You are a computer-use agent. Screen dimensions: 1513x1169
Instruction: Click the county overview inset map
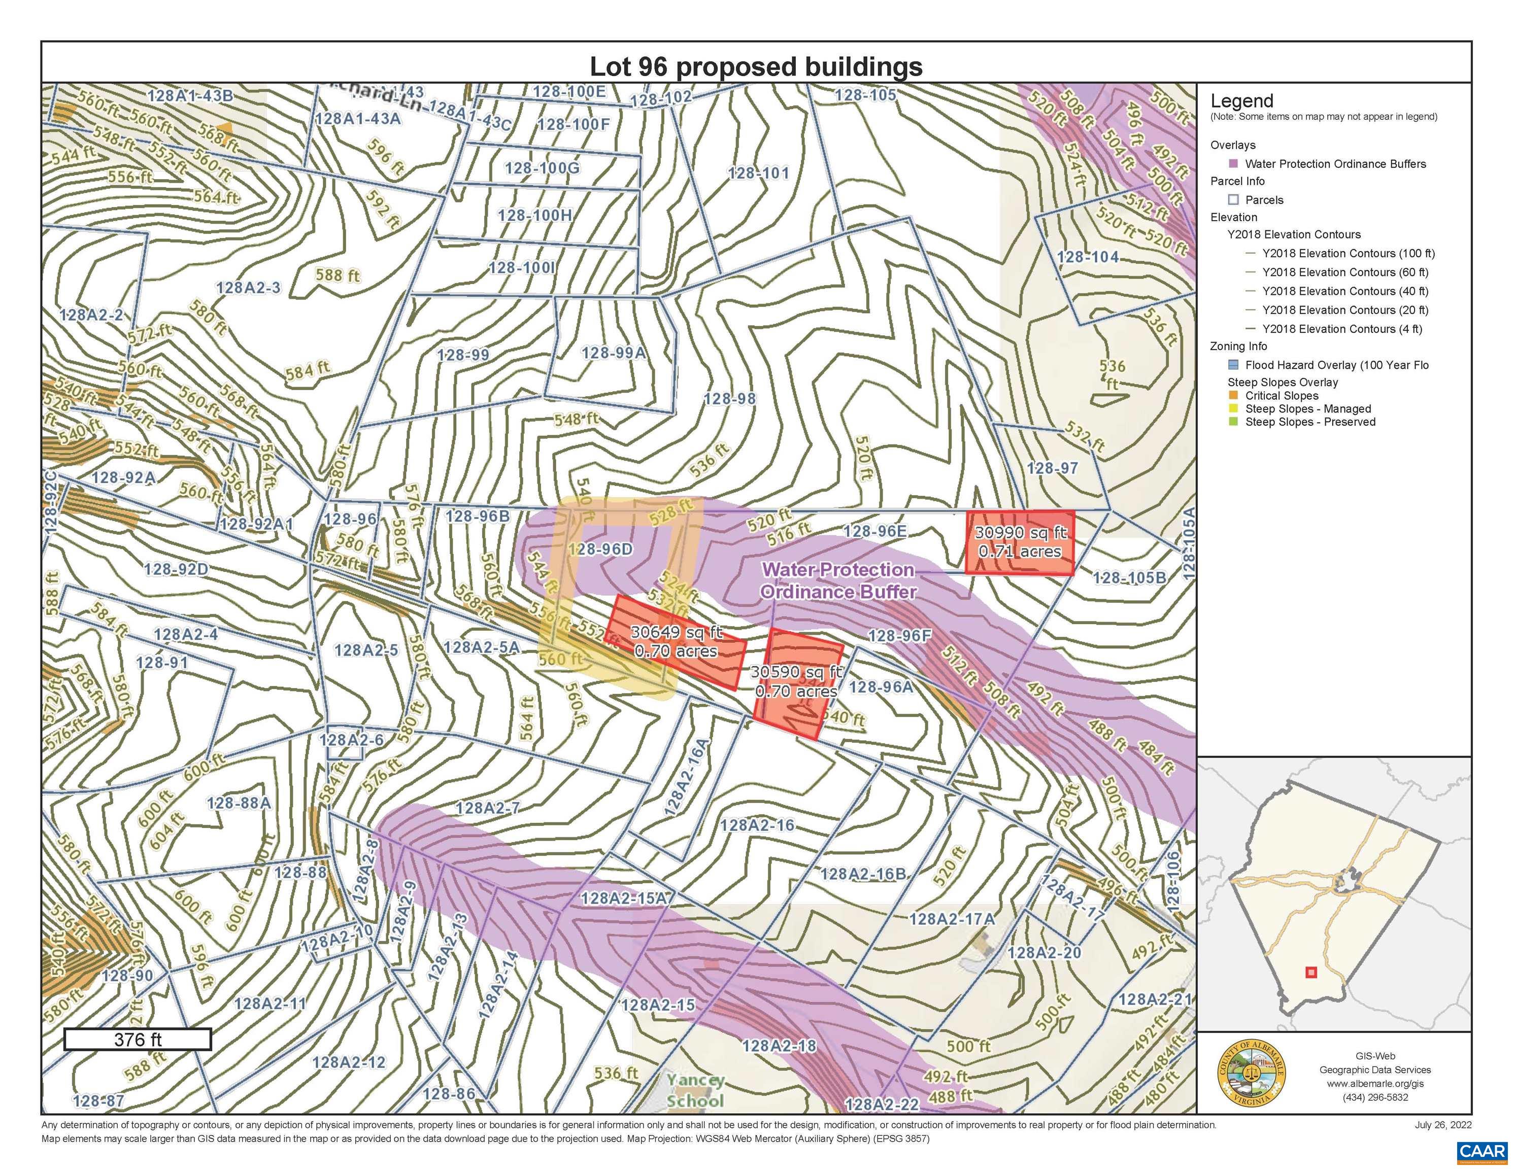point(1334,893)
